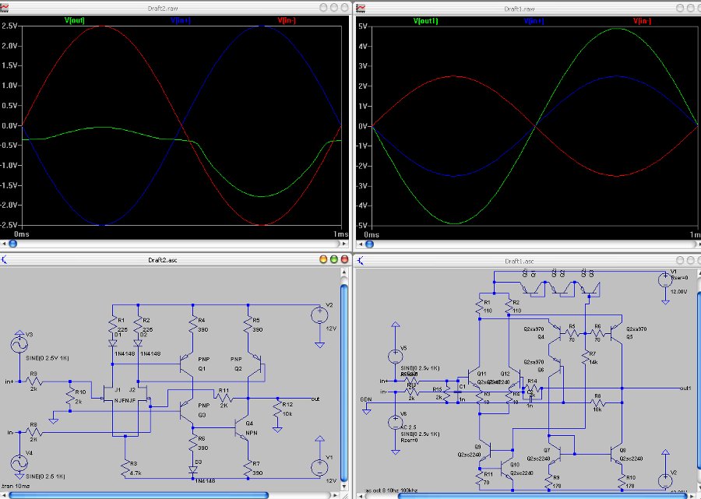Click the right scroll arrow at Draft2.asc bottom
Viewport: 701px width, 499px height.
point(336,495)
